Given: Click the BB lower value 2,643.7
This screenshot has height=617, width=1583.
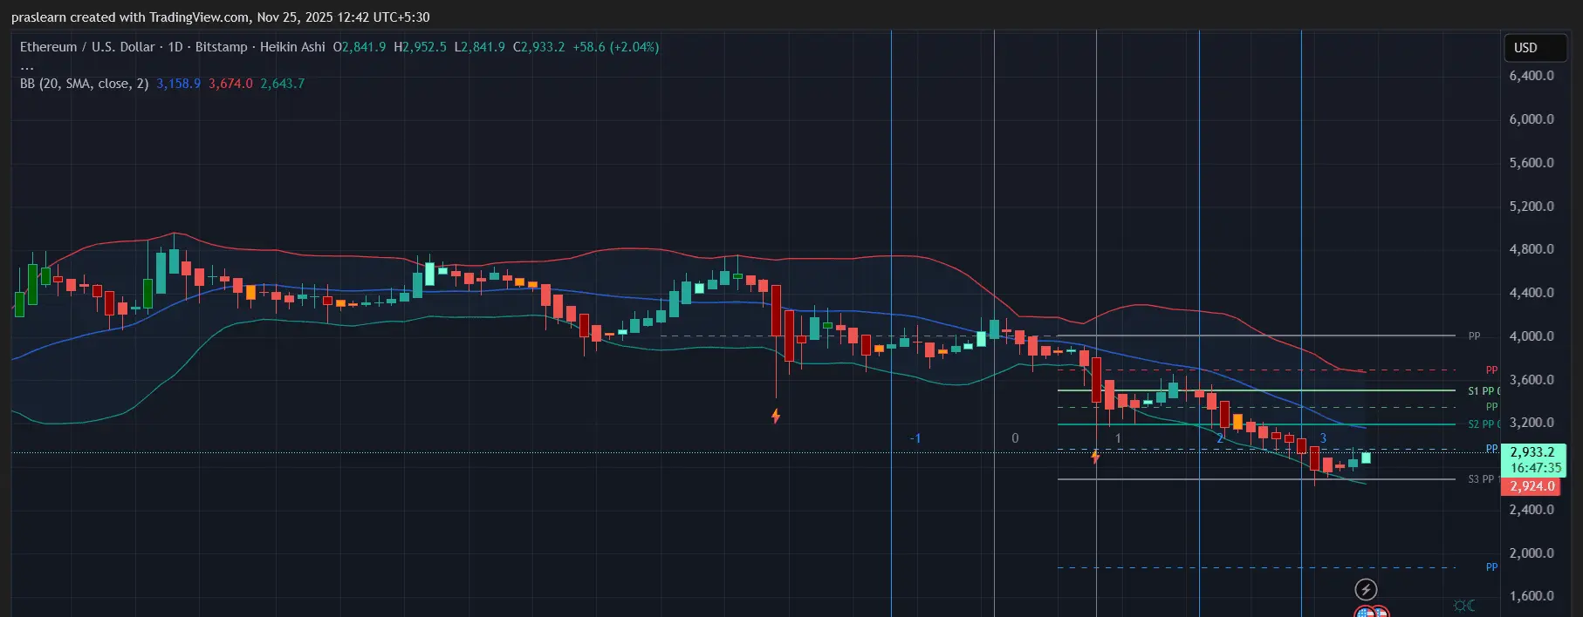Looking at the screenshot, I should pyautogui.click(x=283, y=84).
